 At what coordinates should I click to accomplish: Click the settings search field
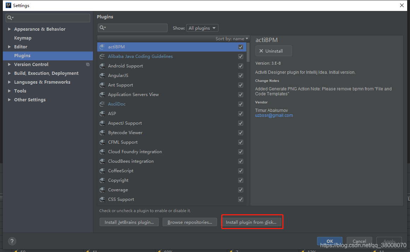[x=48, y=18]
